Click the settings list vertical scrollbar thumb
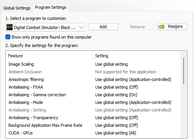The width and height of the screenshot is (194, 139). point(184,71)
